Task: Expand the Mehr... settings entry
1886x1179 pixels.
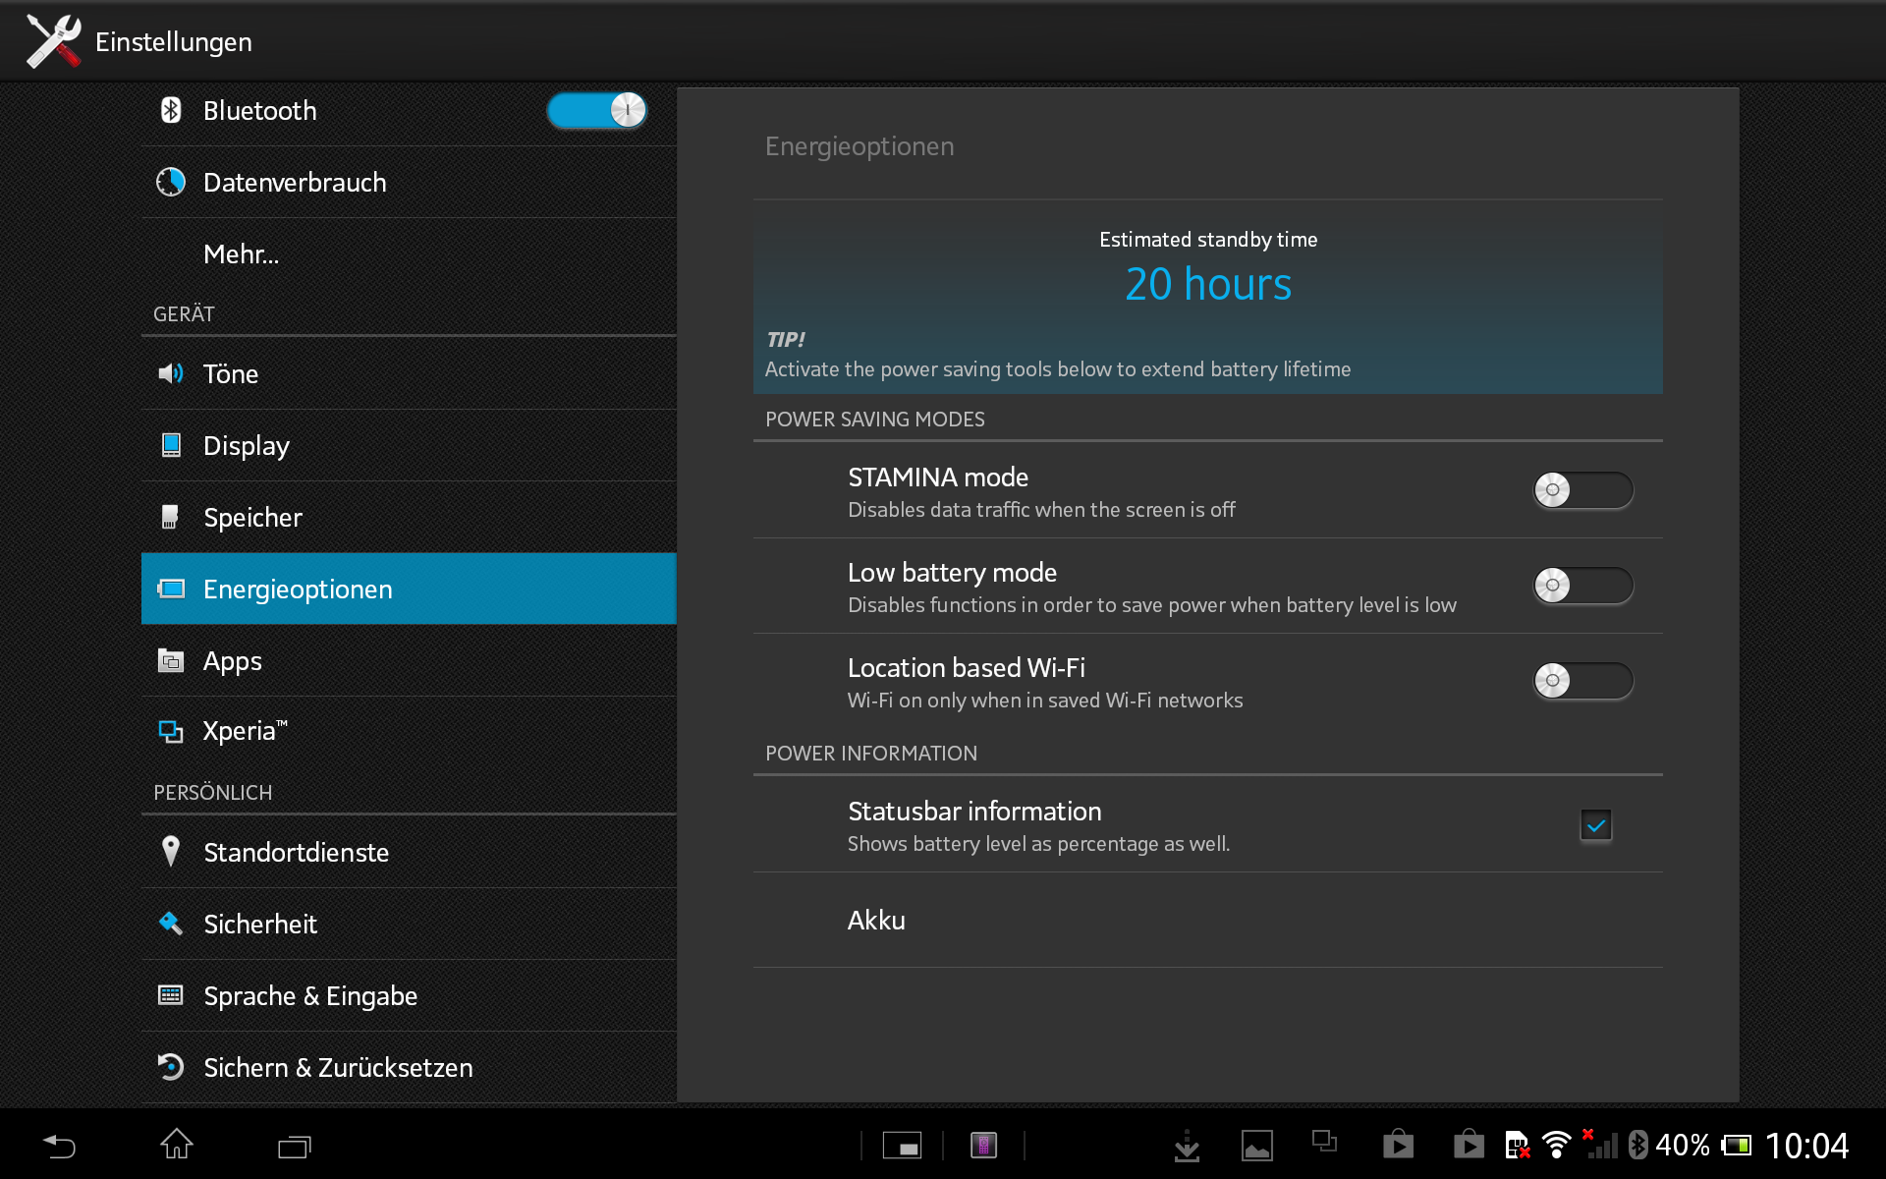Action: click(x=241, y=254)
